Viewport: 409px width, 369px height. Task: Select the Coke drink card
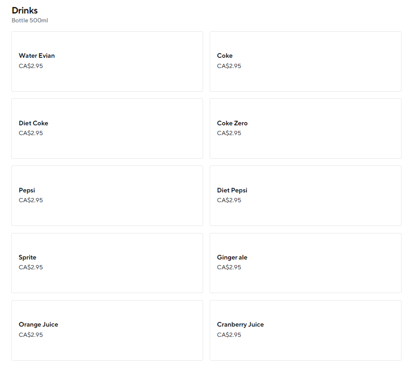point(305,61)
